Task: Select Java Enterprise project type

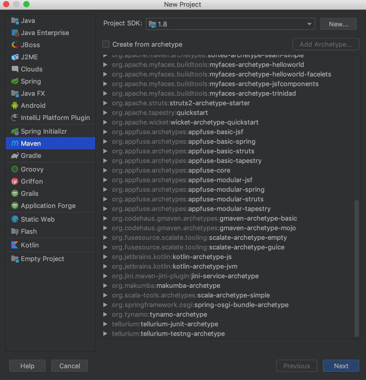Action: tap(51, 33)
